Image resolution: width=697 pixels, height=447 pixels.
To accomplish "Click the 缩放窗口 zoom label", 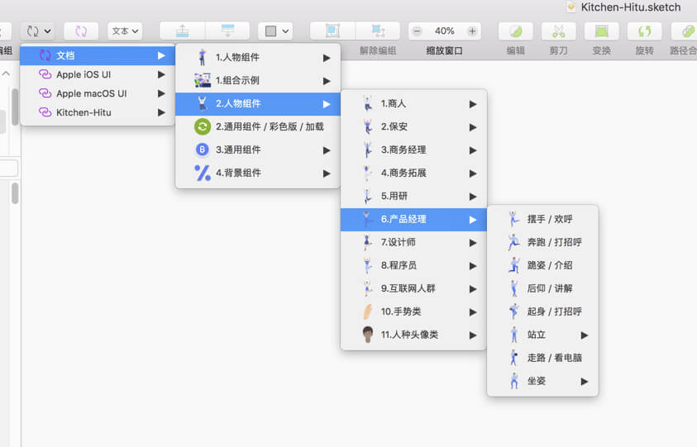I will tap(445, 50).
